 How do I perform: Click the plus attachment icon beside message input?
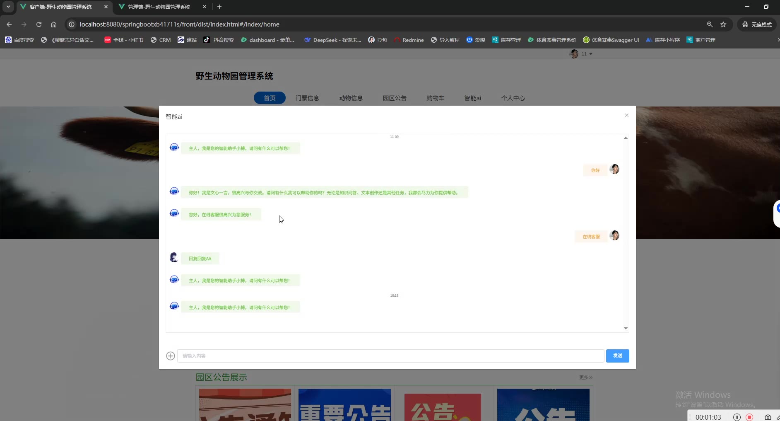point(171,356)
